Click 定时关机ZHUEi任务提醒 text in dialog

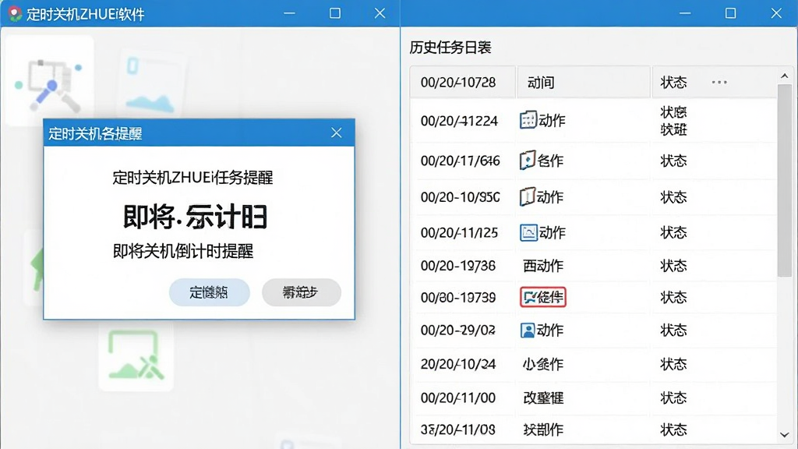193,177
